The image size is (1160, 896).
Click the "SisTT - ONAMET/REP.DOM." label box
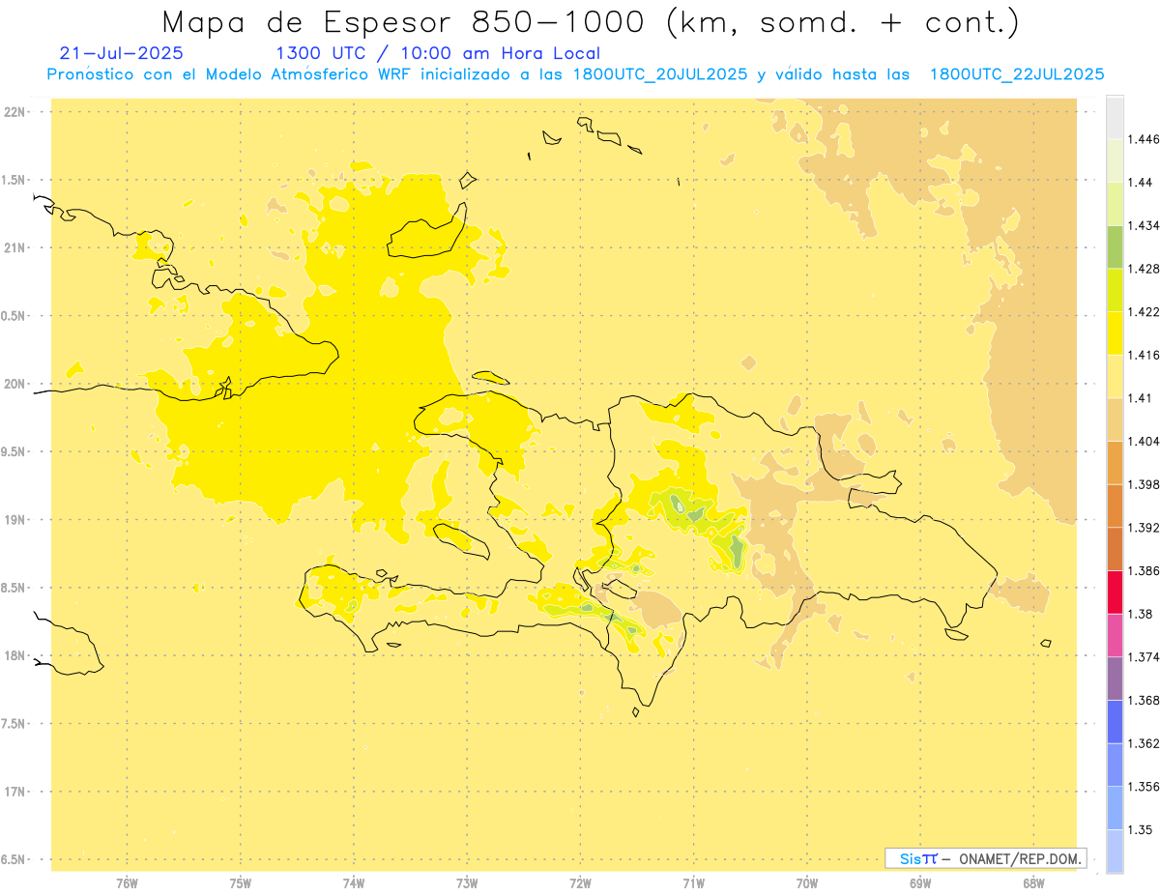coord(985,858)
